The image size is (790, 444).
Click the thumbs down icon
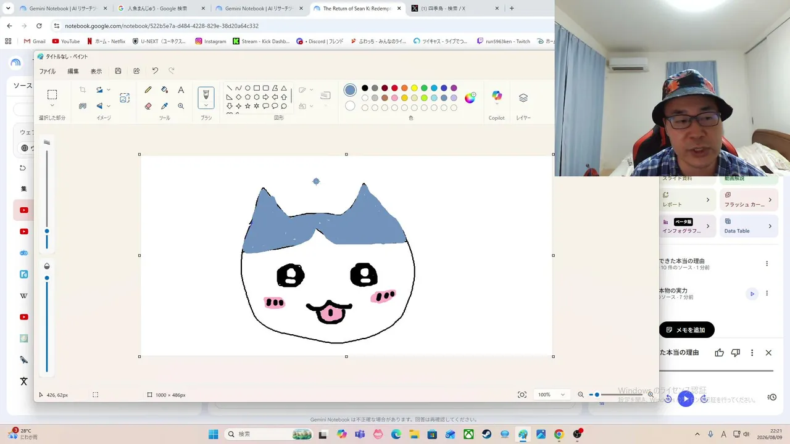pos(735,353)
